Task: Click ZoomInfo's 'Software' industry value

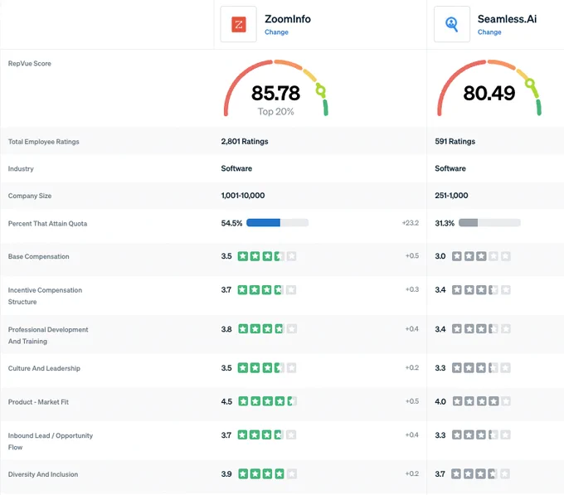Action: [x=236, y=168]
